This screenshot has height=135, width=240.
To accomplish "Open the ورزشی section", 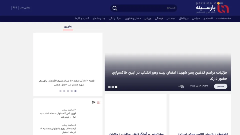I will tap(148, 18).
